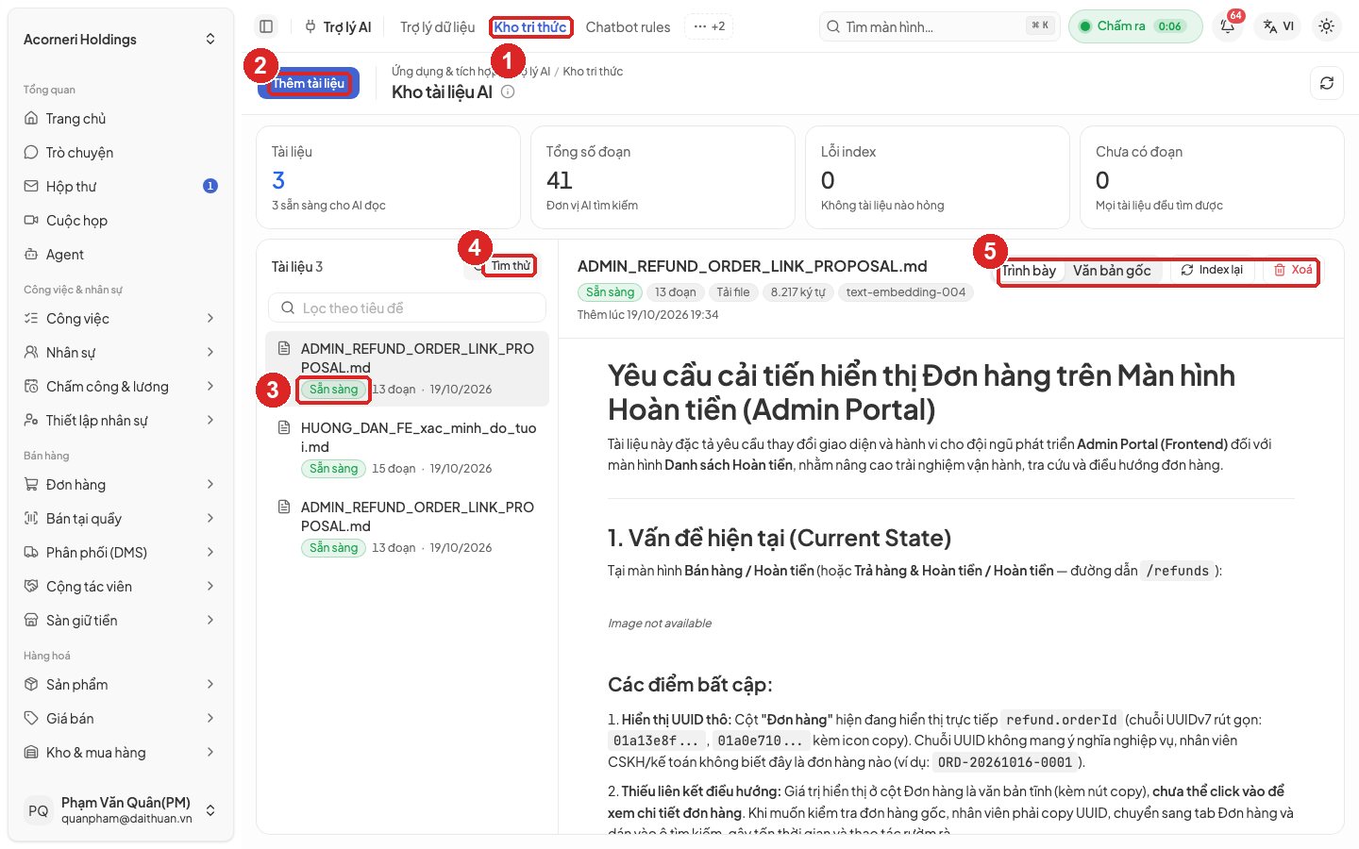Toggle the light/dark theme sun button

pyautogui.click(x=1327, y=26)
